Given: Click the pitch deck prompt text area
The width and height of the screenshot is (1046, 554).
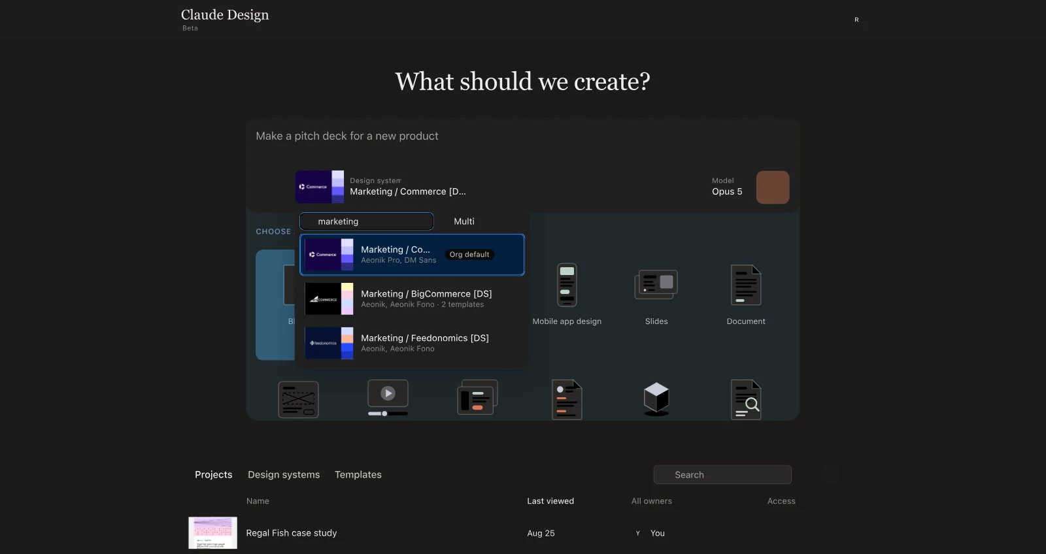Looking at the screenshot, I should click(523, 136).
